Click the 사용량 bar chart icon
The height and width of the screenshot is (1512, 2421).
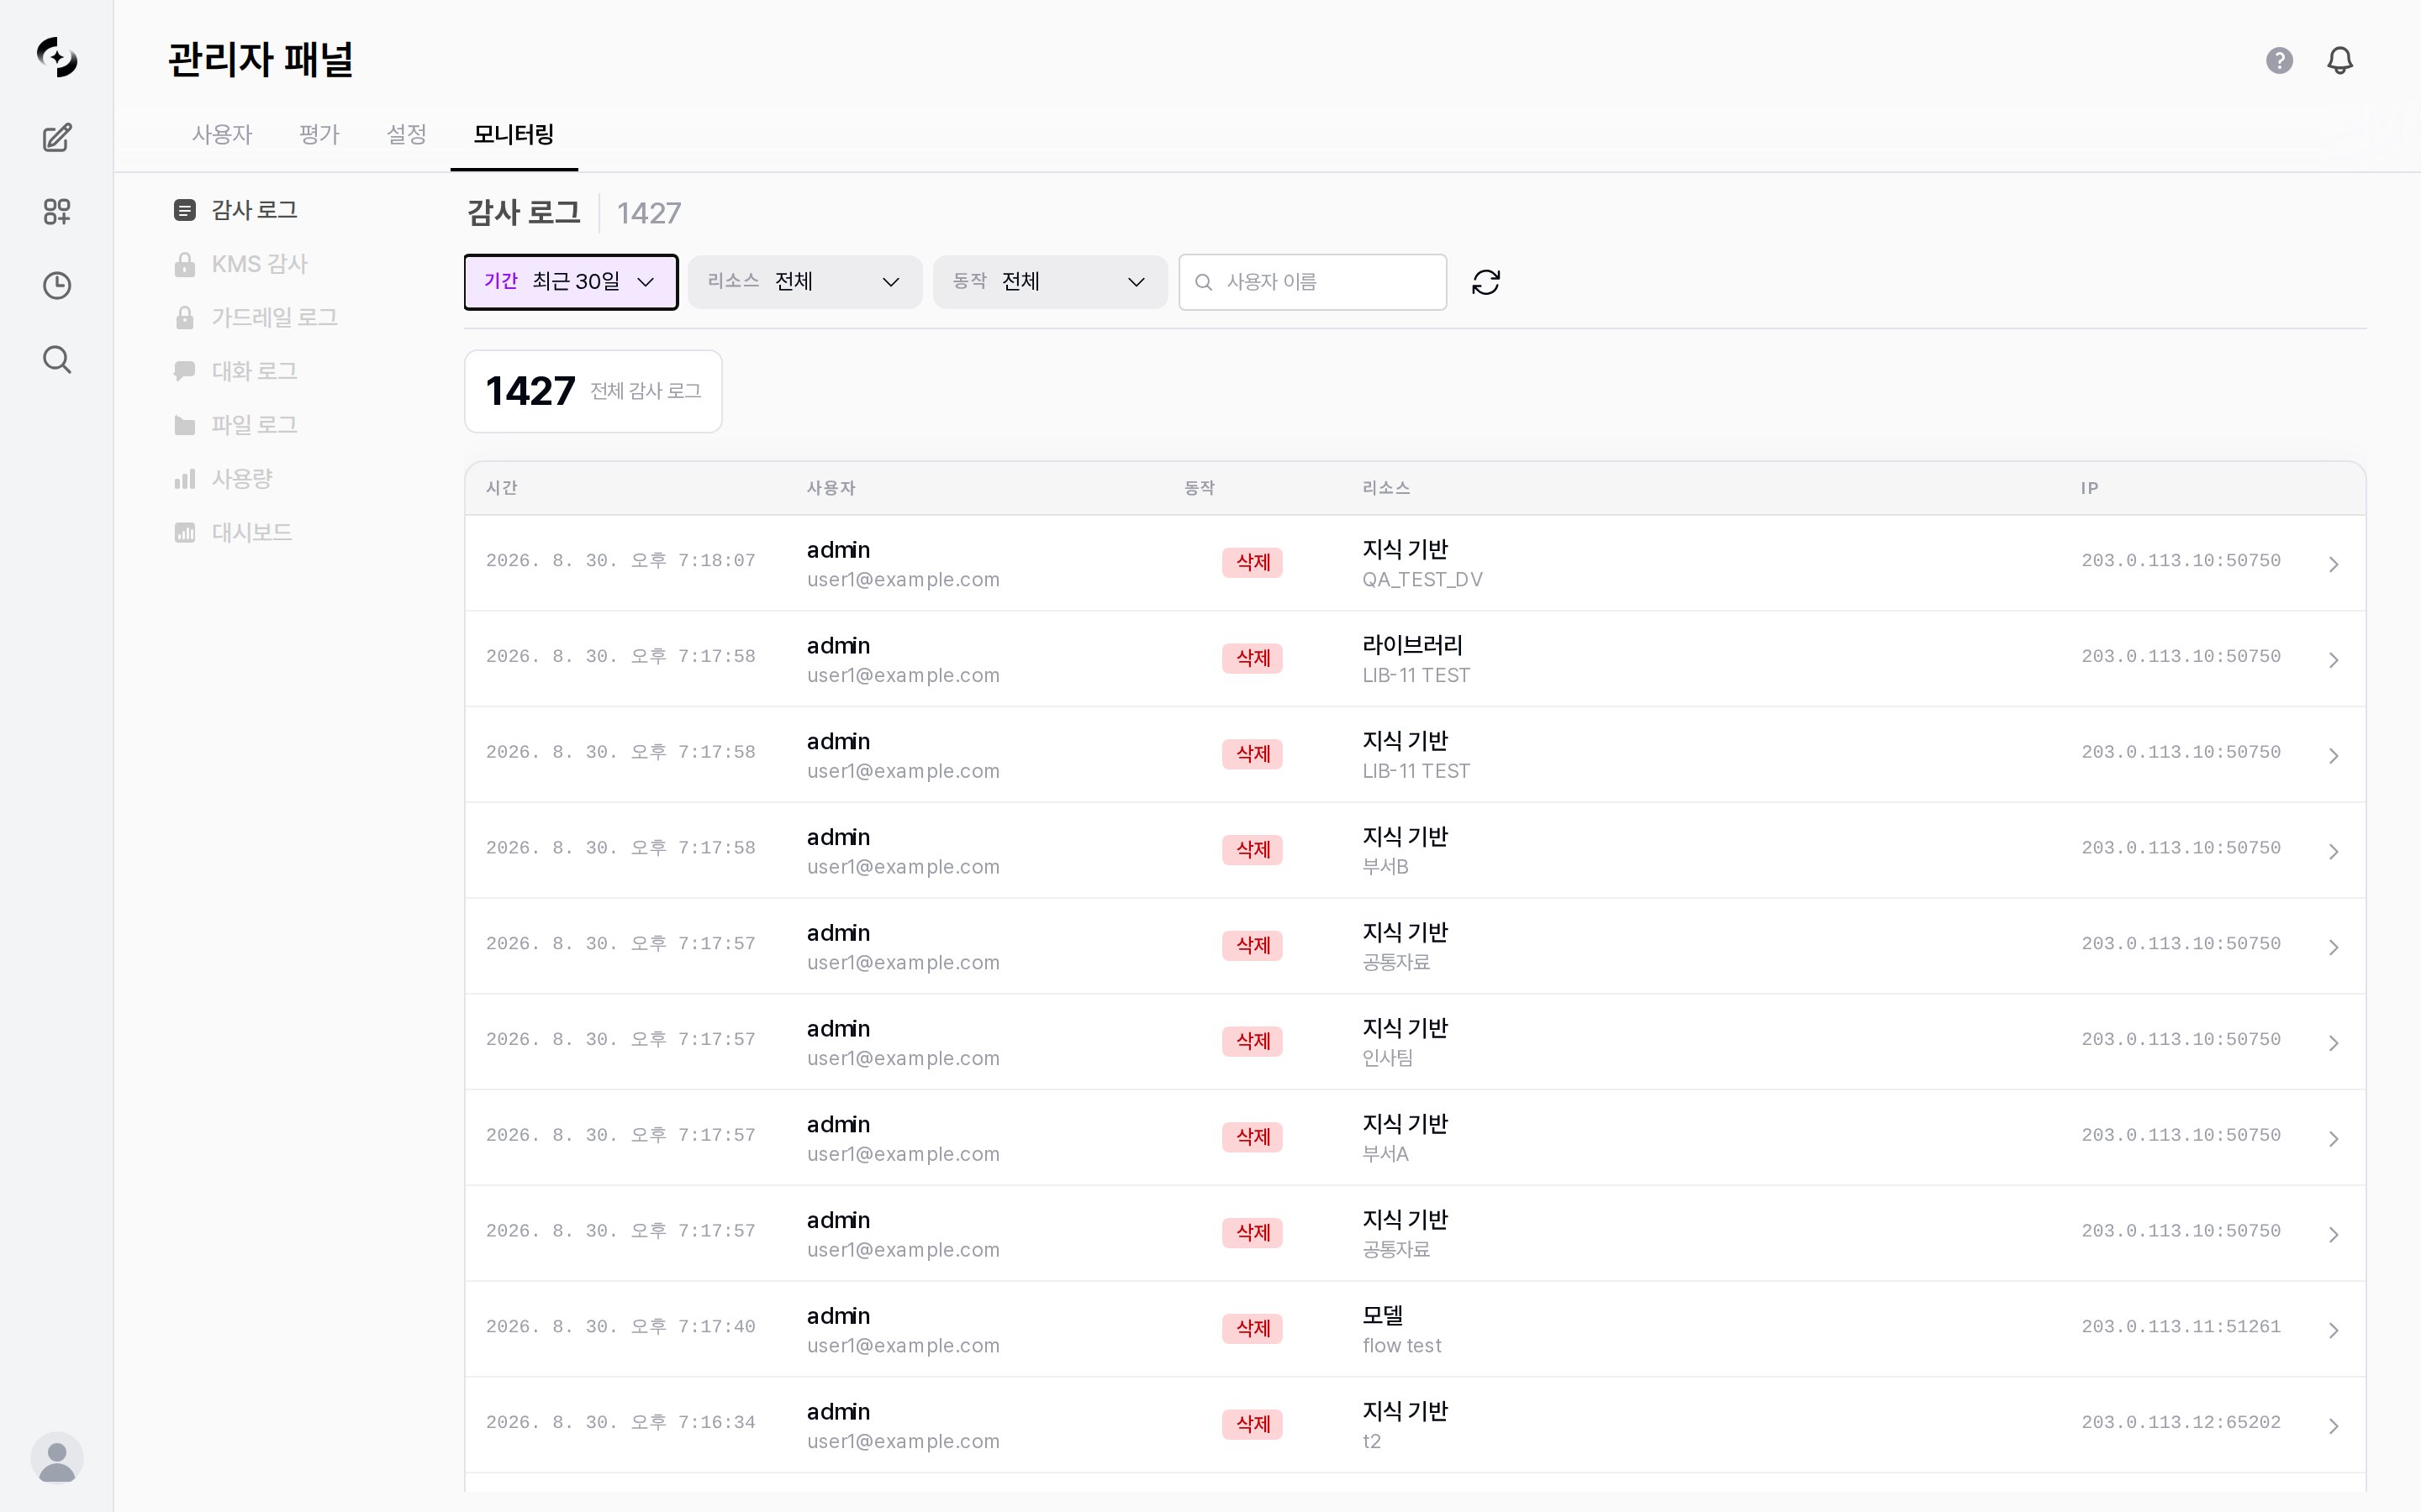(x=185, y=479)
